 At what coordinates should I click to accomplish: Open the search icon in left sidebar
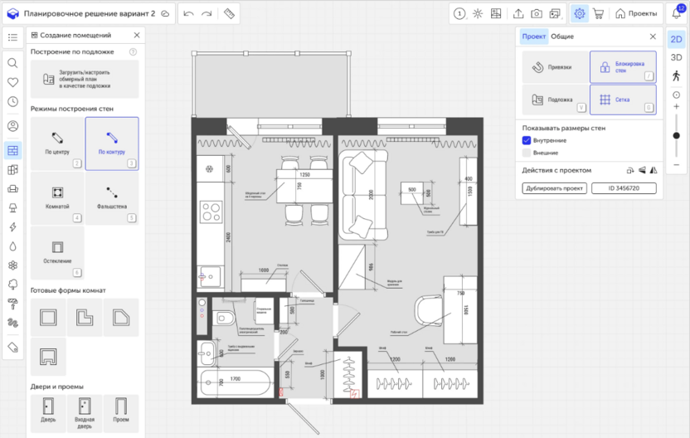click(x=12, y=63)
